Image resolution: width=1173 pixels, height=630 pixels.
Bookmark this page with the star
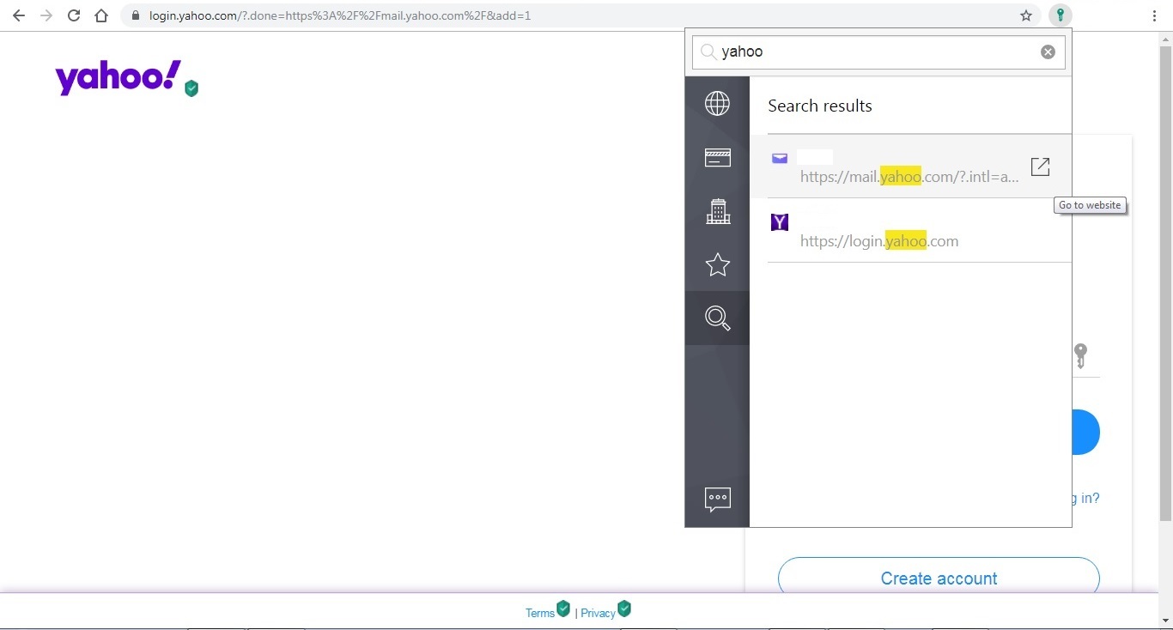pos(1026,15)
